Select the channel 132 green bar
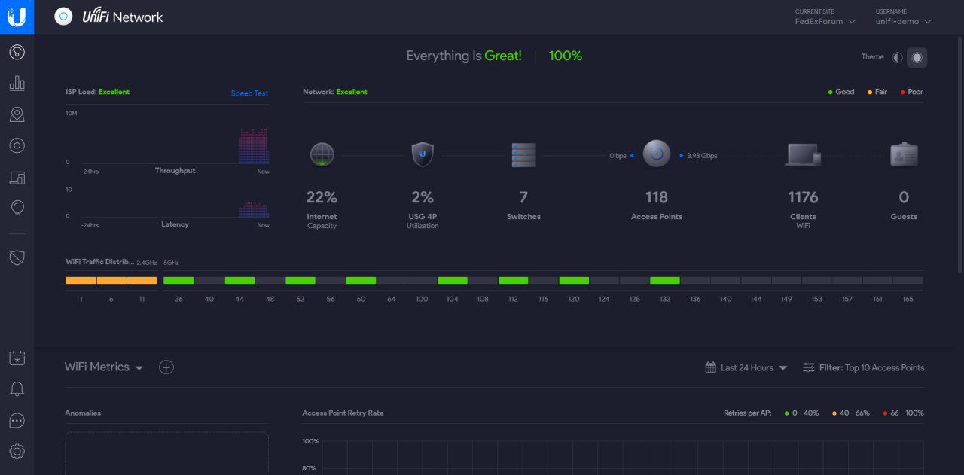 coord(665,280)
